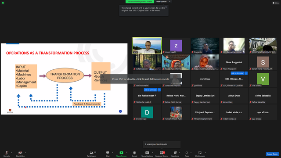Image resolution: width=281 pixels, height=158 pixels.
Task: Select the Seppy Lantias Suri tile
Action: [205, 96]
